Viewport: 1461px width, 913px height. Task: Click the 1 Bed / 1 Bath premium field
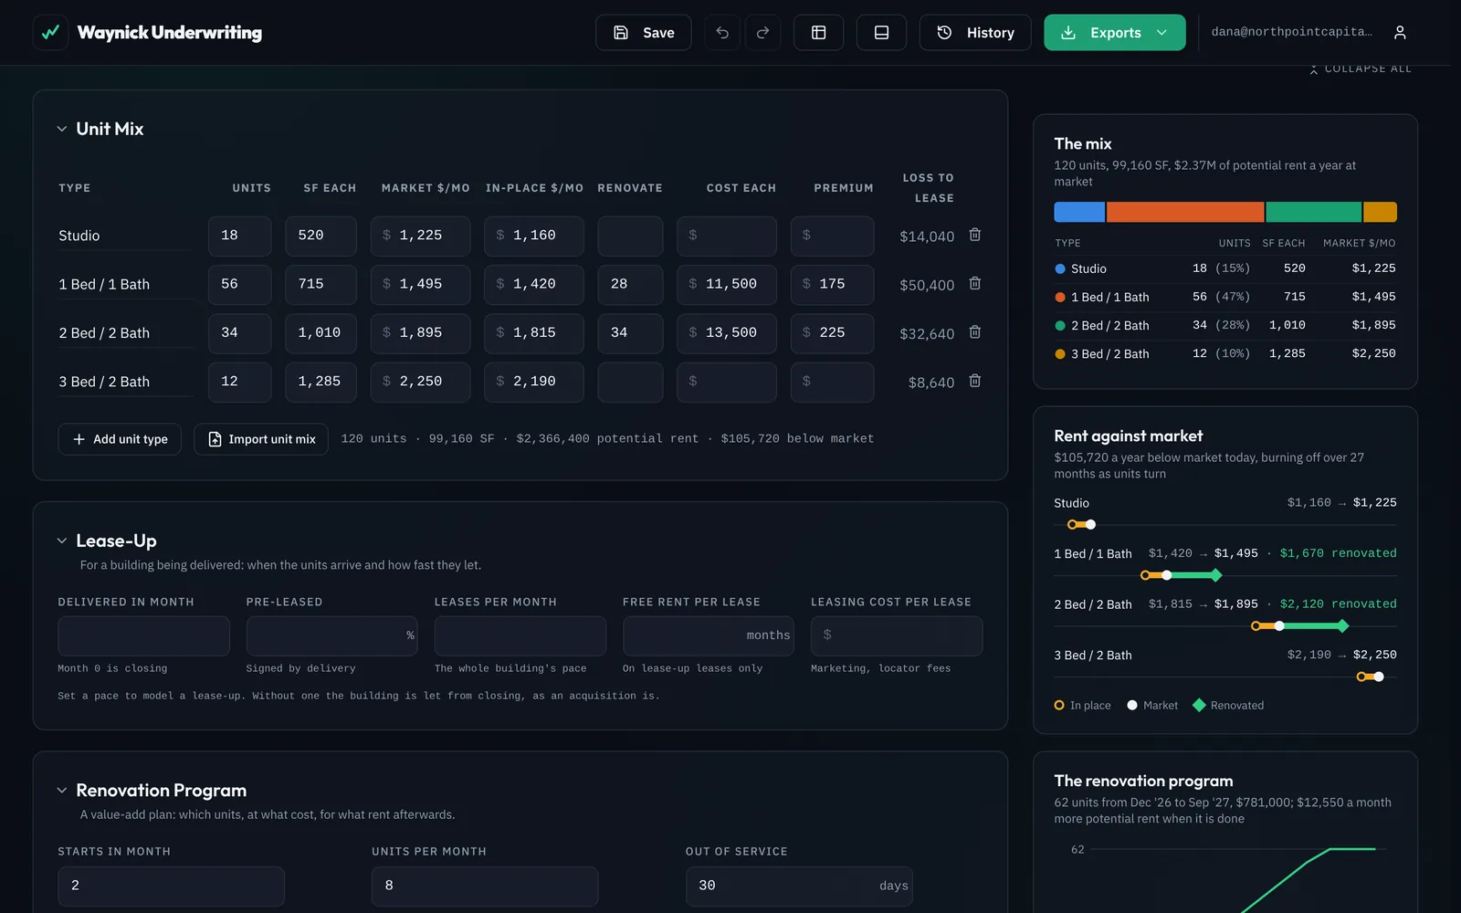click(832, 284)
